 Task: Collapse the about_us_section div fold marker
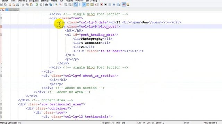1,76
